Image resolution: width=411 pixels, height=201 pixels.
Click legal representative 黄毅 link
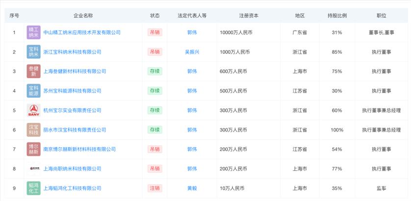tap(192, 188)
